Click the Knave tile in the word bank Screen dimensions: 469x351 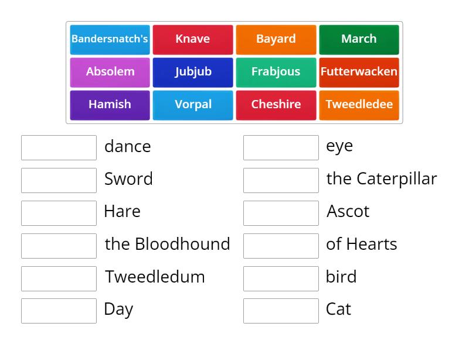[193, 39]
